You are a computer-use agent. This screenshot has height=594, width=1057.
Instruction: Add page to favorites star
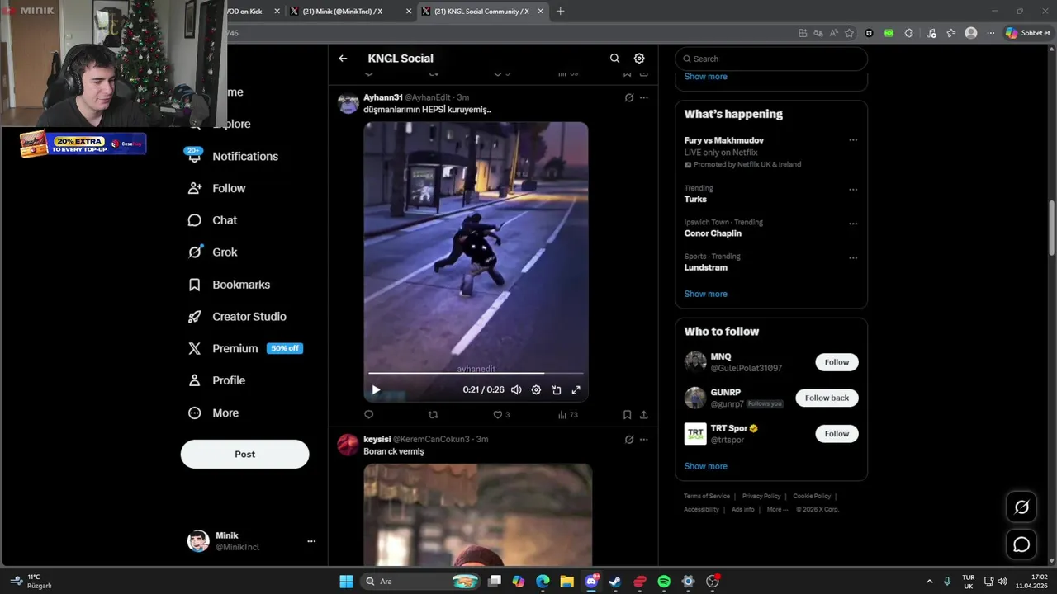point(849,33)
